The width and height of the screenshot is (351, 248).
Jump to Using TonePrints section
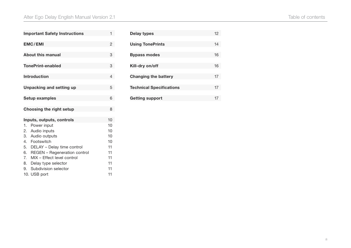pyautogui.click(x=175, y=44)
